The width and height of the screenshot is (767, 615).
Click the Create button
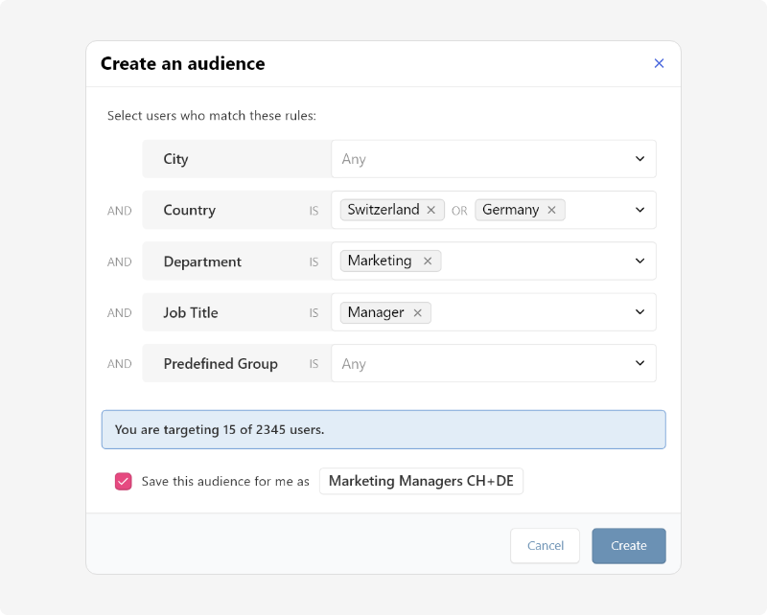click(629, 546)
